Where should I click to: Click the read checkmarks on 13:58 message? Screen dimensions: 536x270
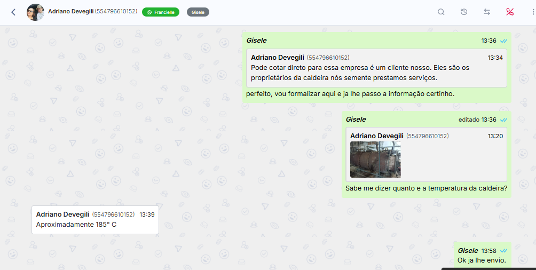tap(503, 251)
